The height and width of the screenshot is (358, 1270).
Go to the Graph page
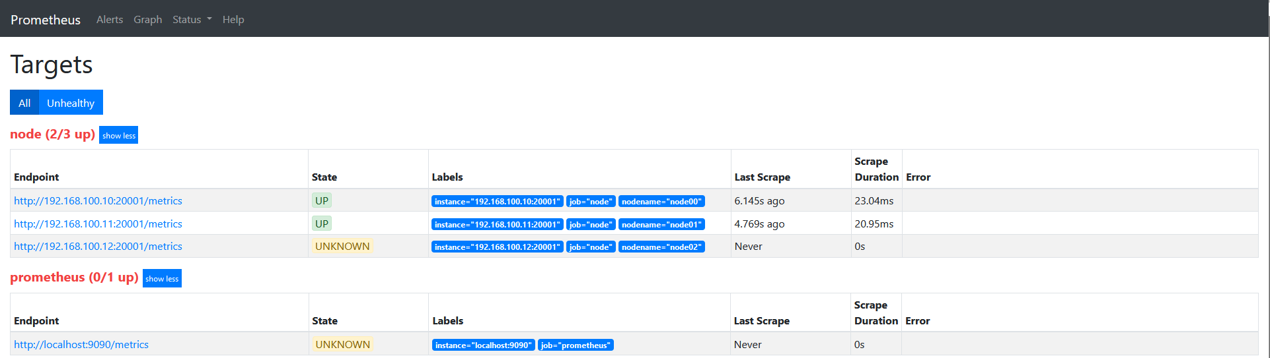click(147, 20)
